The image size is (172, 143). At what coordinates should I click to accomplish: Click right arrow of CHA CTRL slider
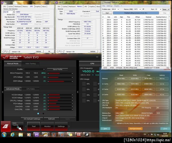[72, 109]
